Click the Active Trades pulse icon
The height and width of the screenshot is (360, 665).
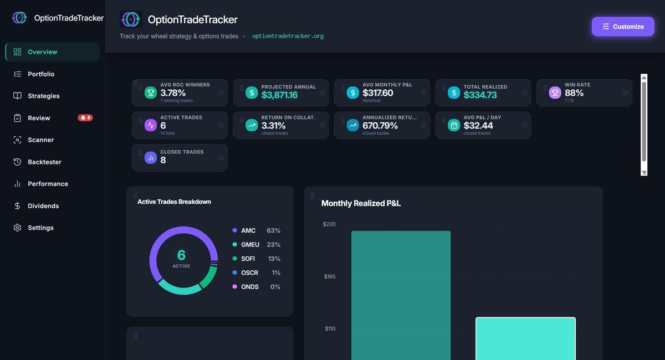pyautogui.click(x=151, y=125)
